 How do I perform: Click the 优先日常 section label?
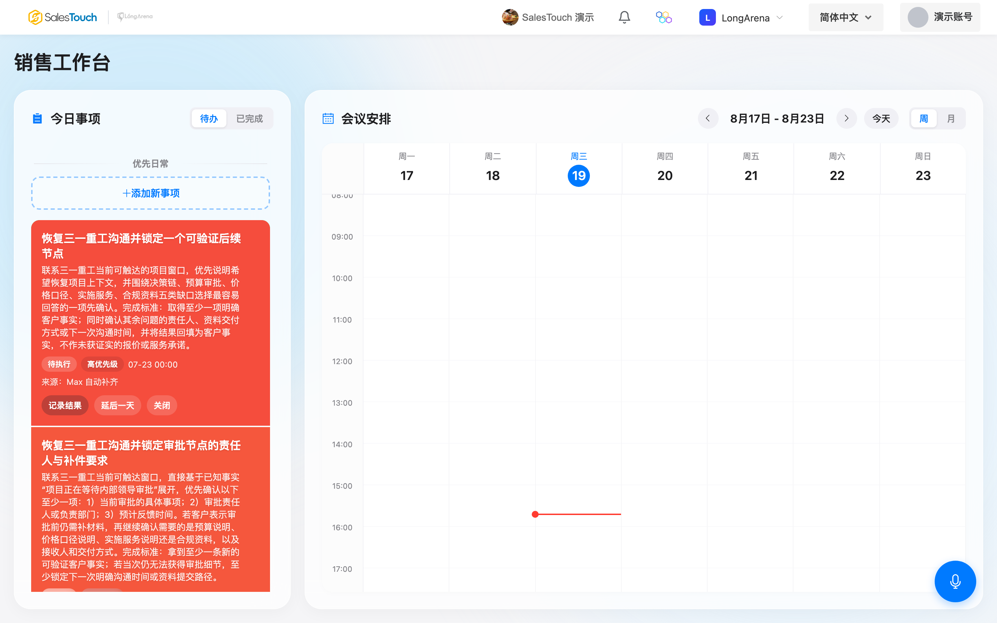coord(150,164)
